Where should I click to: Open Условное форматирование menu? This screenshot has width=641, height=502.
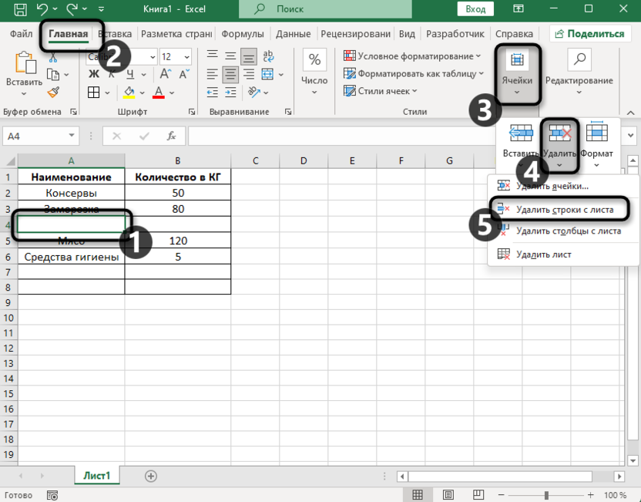coord(412,56)
